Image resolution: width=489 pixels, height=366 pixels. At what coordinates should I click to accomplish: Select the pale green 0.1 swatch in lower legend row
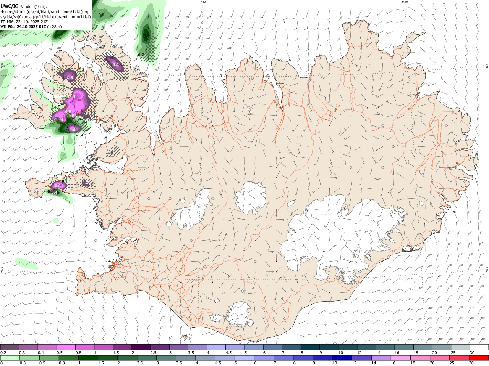pos(10,358)
